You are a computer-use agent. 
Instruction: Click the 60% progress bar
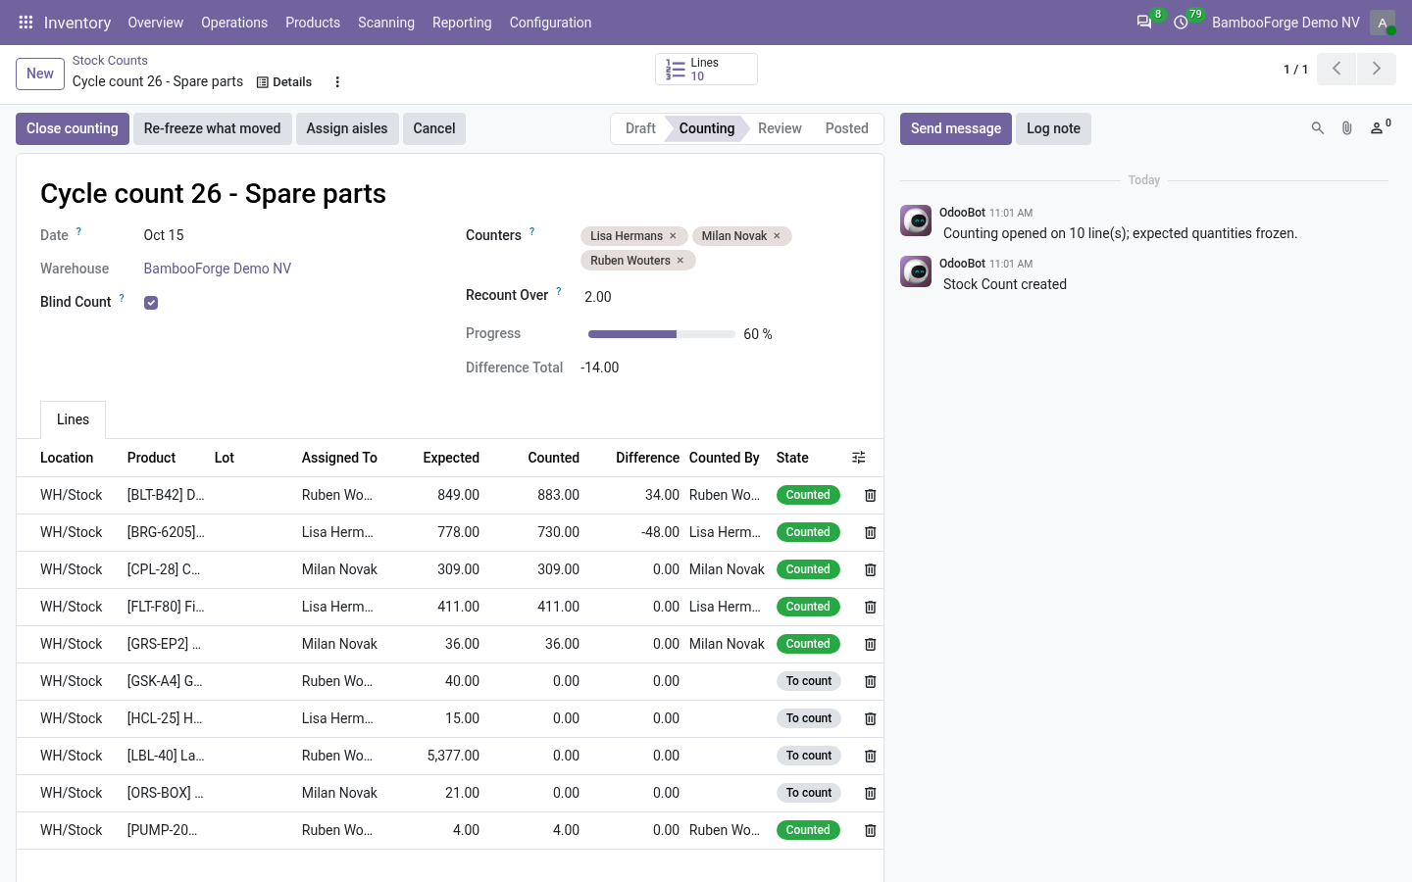tap(662, 334)
